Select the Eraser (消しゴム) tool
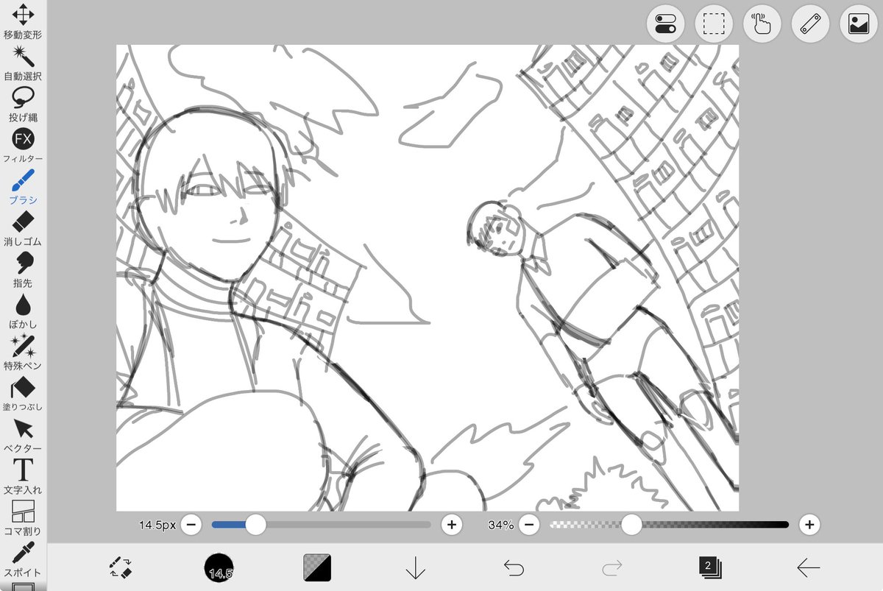 point(23,227)
